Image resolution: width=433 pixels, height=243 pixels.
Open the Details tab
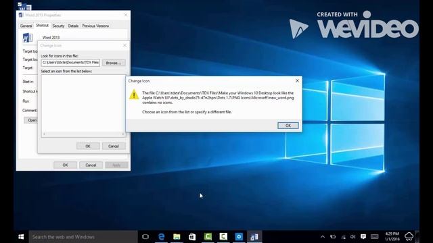[x=73, y=26]
